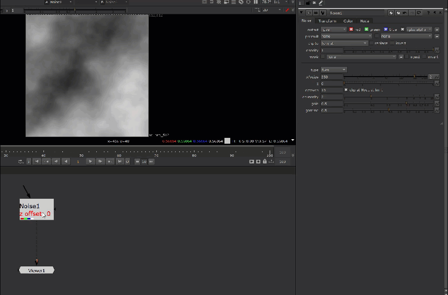448x295 pixels.
Task: Select the Viewer1 node
Action: 37,270
